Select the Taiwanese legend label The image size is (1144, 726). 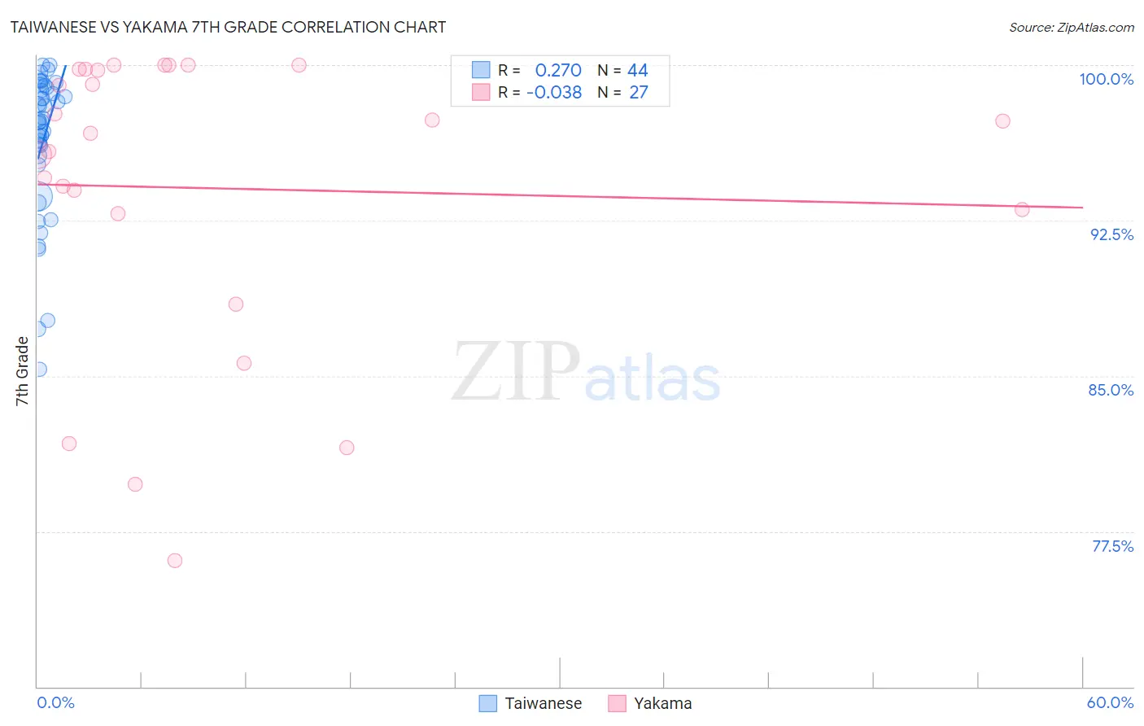(x=544, y=703)
